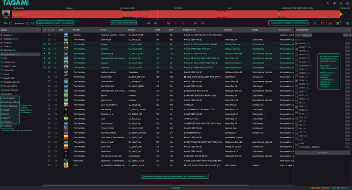
Task: Open the DISCOFUNK folder
Action: click(9, 62)
